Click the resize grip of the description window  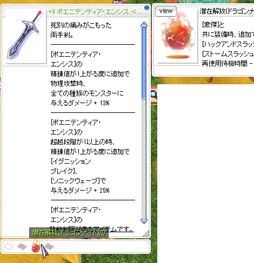(x=146, y=233)
